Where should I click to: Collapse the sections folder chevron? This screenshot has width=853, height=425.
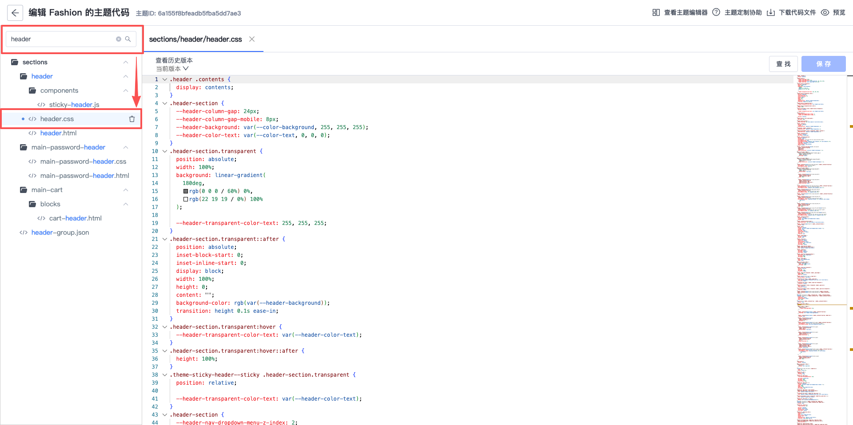tap(126, 62)
